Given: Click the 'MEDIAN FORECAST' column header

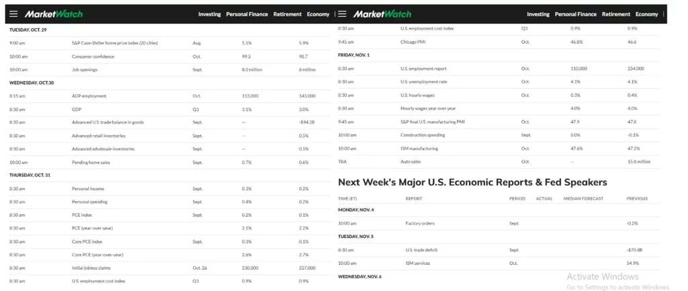Looking at the screenshot, I should (584, 199).
